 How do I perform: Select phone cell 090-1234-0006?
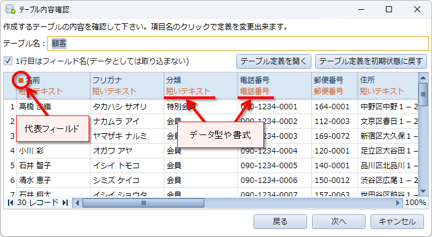pyautogui.click(x=274, y=180)
